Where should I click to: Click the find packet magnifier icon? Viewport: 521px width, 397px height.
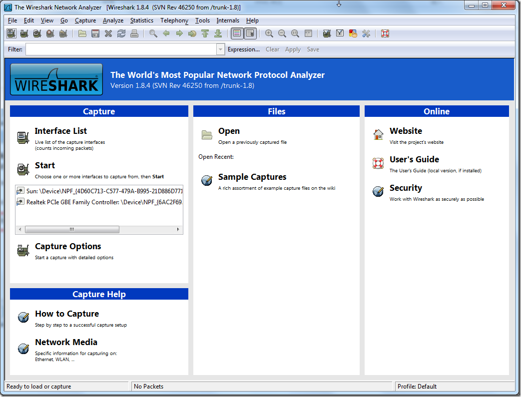[153, 33]
